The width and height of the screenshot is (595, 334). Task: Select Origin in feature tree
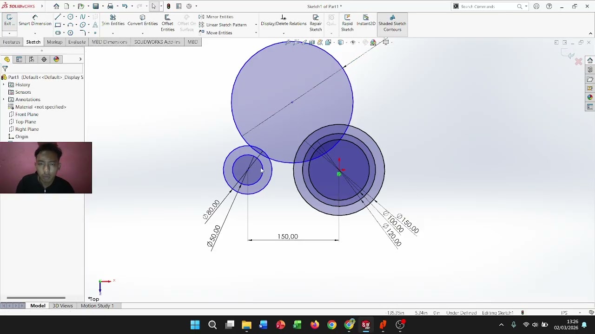point(19,137)
